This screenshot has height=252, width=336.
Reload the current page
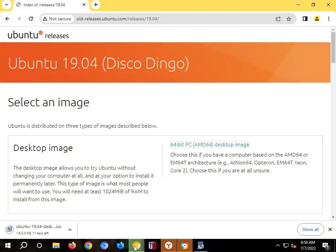31,19
